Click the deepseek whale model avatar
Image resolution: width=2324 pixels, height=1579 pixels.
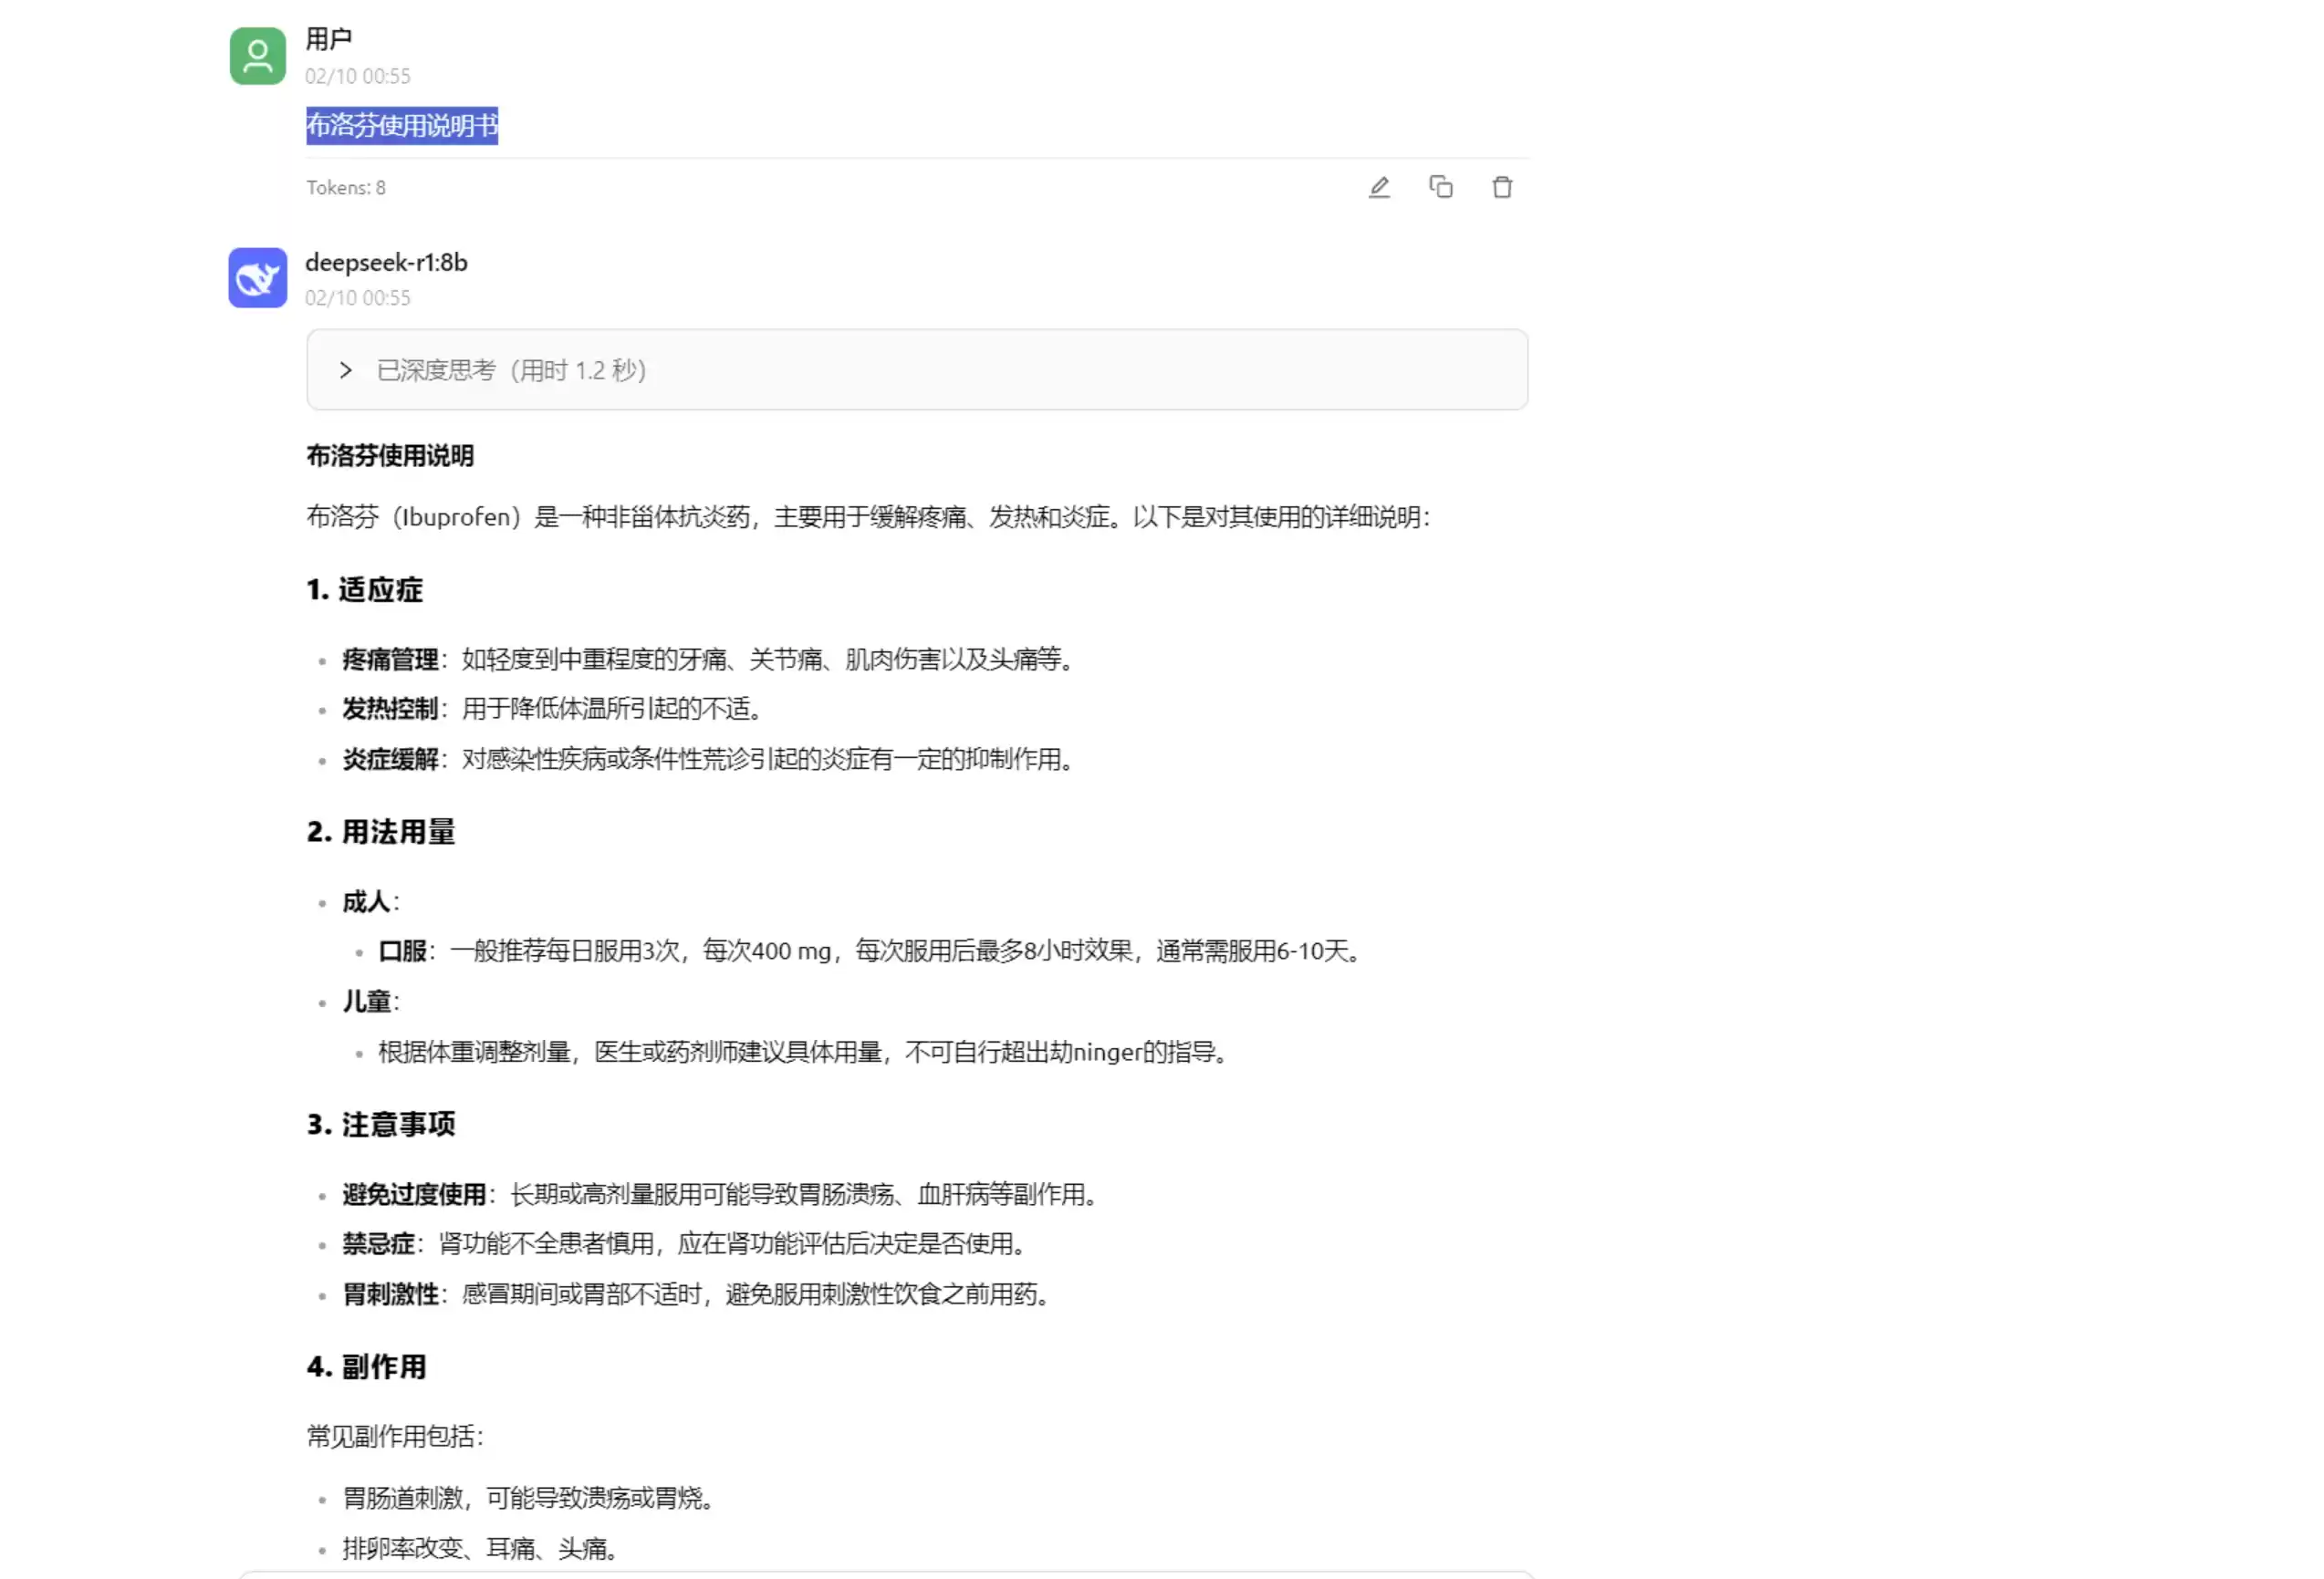click(257, 278)
